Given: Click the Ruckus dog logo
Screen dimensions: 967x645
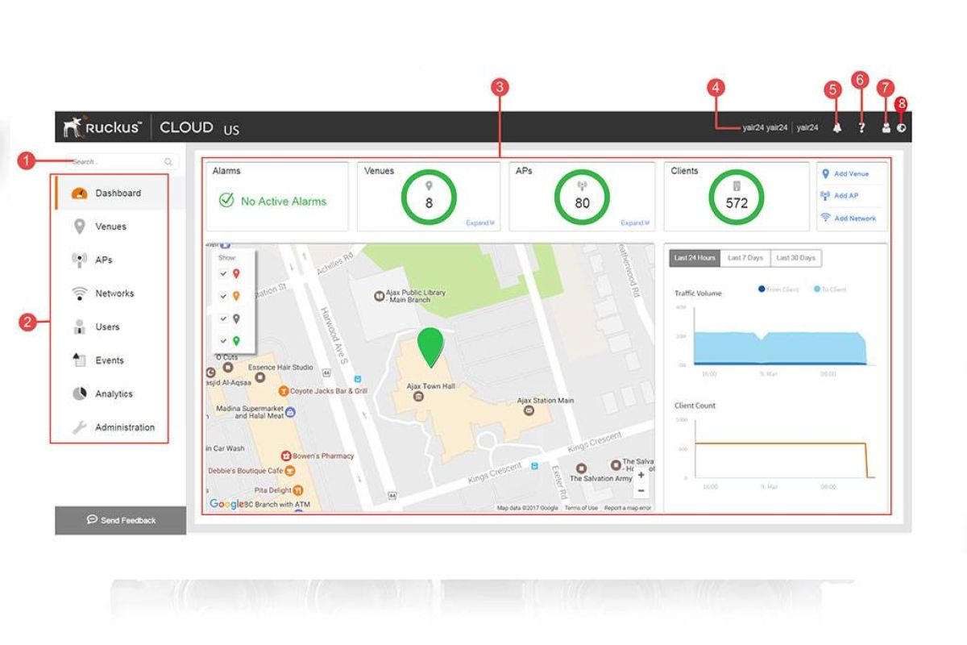Looking at the screenshot, I should click(x=74, y=127).
